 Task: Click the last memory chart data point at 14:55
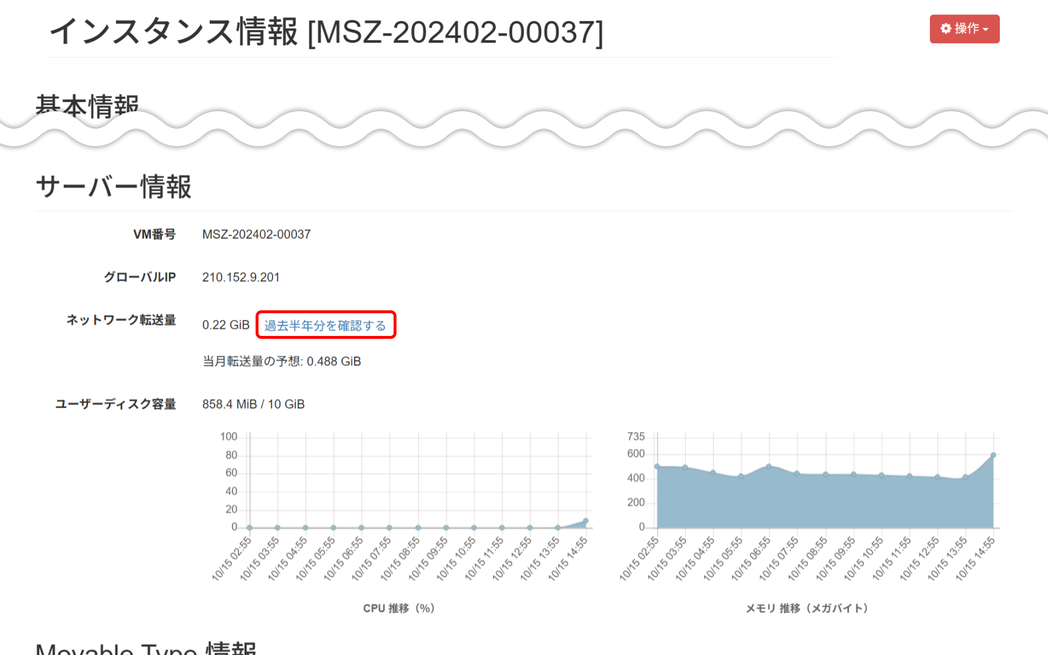point(993,455)
